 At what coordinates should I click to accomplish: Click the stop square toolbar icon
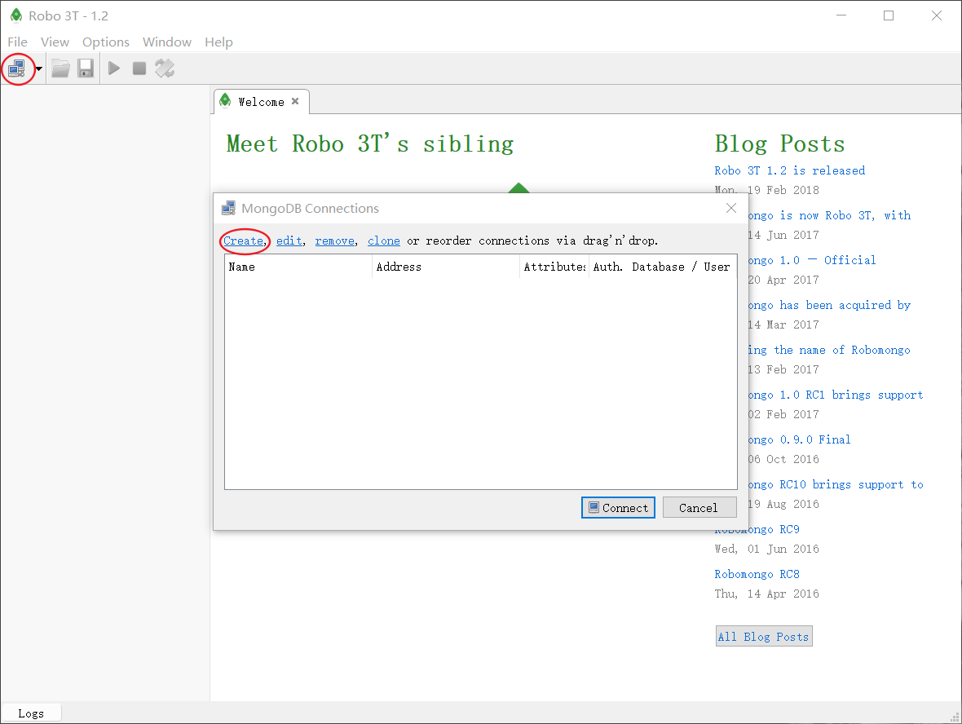139,68
